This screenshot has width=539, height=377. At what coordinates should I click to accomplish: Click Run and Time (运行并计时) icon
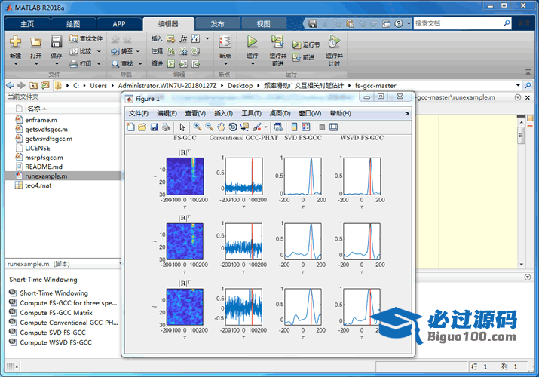[x=334, y=41]
